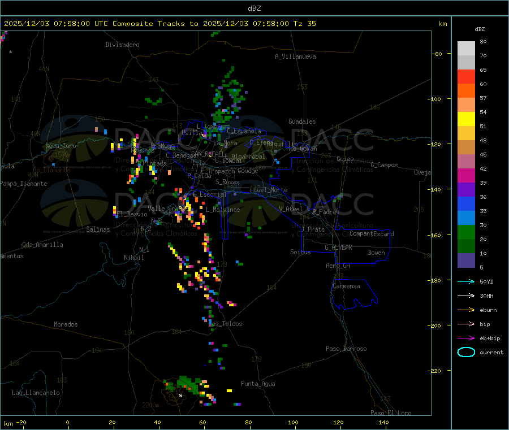Click the CompartEscard map label
The image size is (509, 430).
(x=372, y=233)
